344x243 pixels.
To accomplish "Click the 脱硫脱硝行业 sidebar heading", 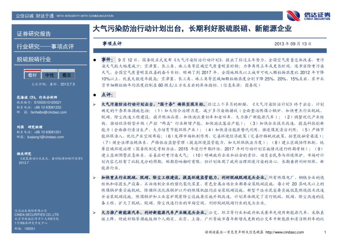I will (x=34, y=59).
